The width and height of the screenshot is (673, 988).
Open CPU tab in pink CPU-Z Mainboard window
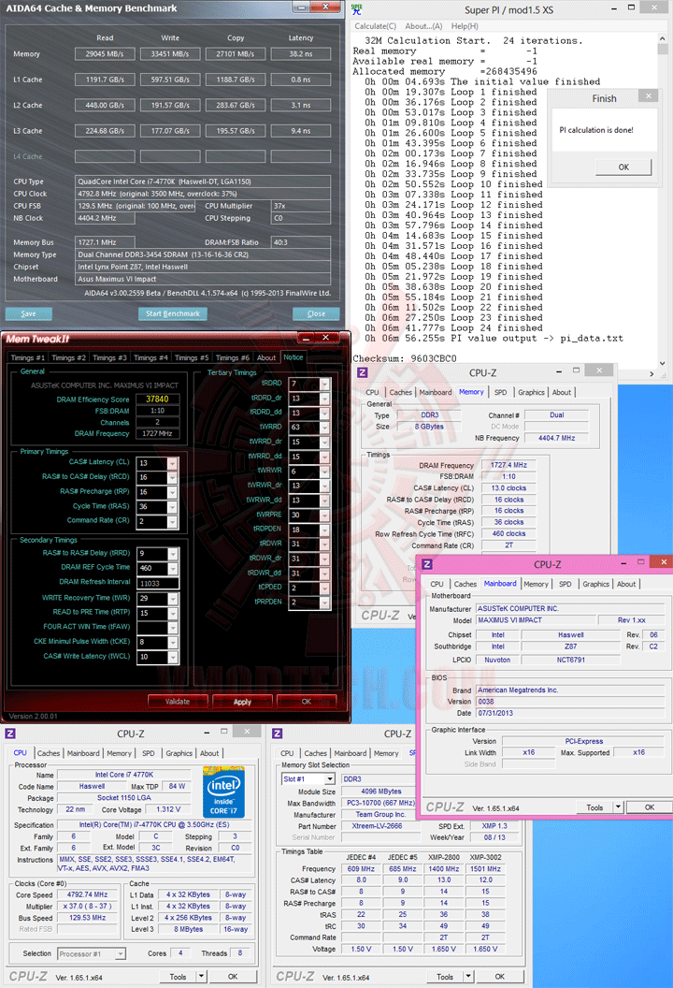pos(437,584)
